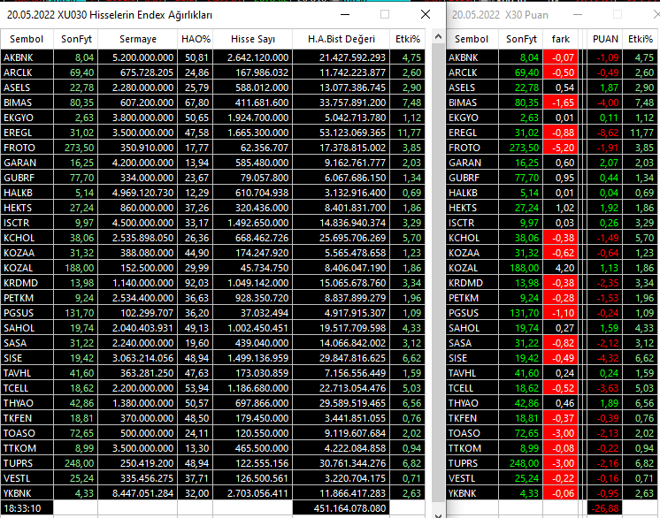This screenshot has width=660, height=518.
Task: Click the fark column header in the X30 Puan window
Action: (561, 39)
